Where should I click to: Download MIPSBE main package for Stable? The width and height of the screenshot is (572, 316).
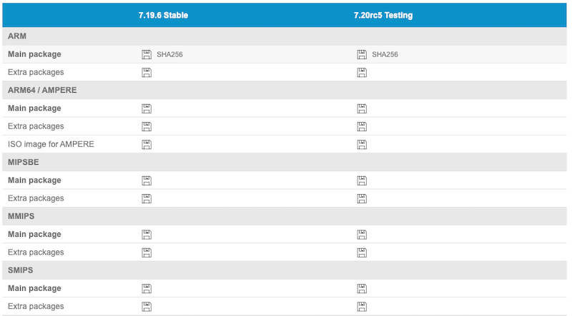point(147,180)
